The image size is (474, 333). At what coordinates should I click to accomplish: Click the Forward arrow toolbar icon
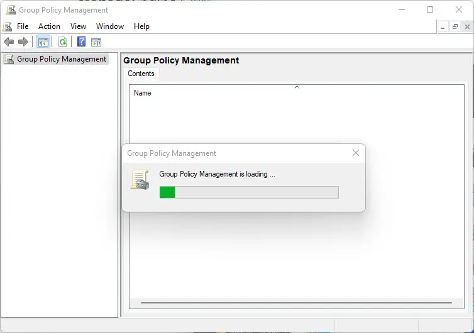click(x=23, y=41)
